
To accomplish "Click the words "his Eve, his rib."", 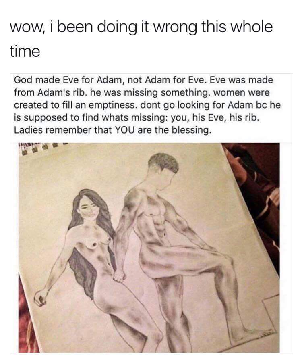I will click(x=226, y=118).
